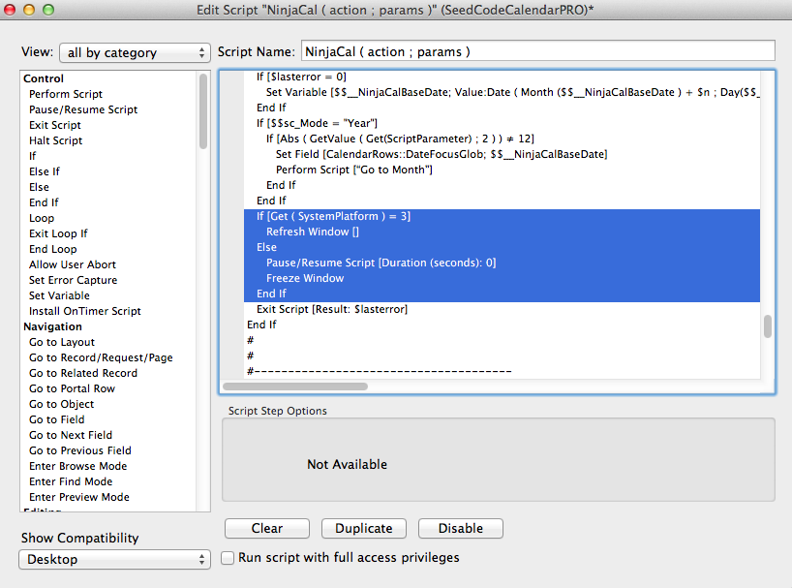Zoom the Edit Script window

[48, 10]
